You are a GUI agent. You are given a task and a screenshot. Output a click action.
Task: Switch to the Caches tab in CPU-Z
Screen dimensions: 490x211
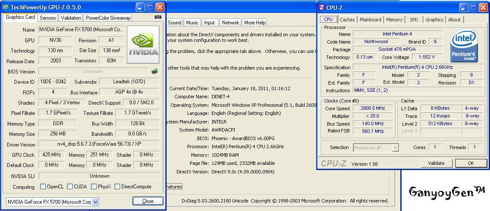tap(347, 20)
